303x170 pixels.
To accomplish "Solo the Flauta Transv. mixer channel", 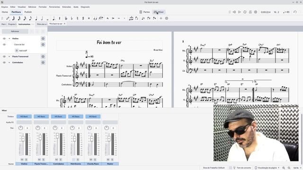I will (x=43, y=160).
